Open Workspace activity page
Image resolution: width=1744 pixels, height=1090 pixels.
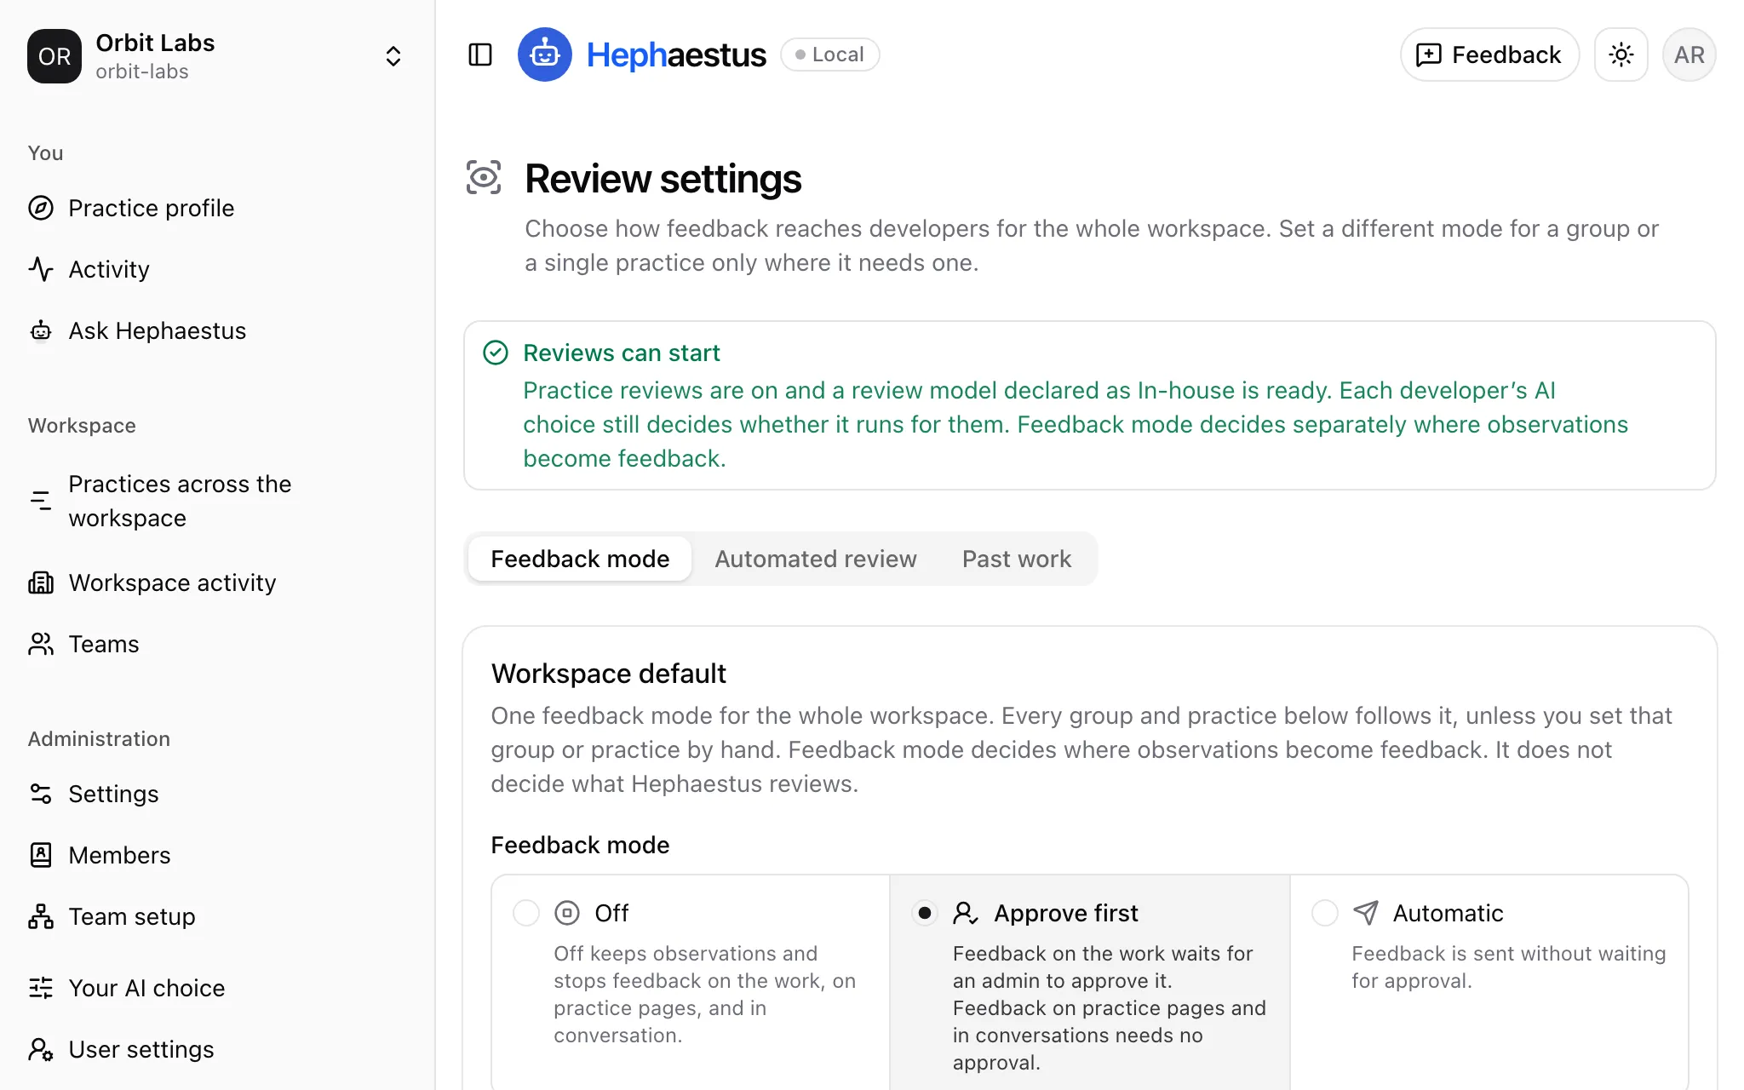pos(217,582)
